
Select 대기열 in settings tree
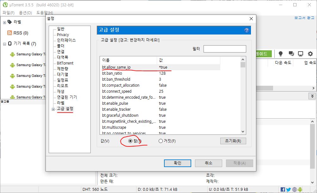coord(63,74)
